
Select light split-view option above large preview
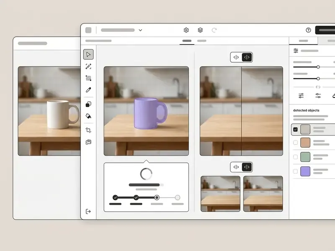click(x=236, y=57)
